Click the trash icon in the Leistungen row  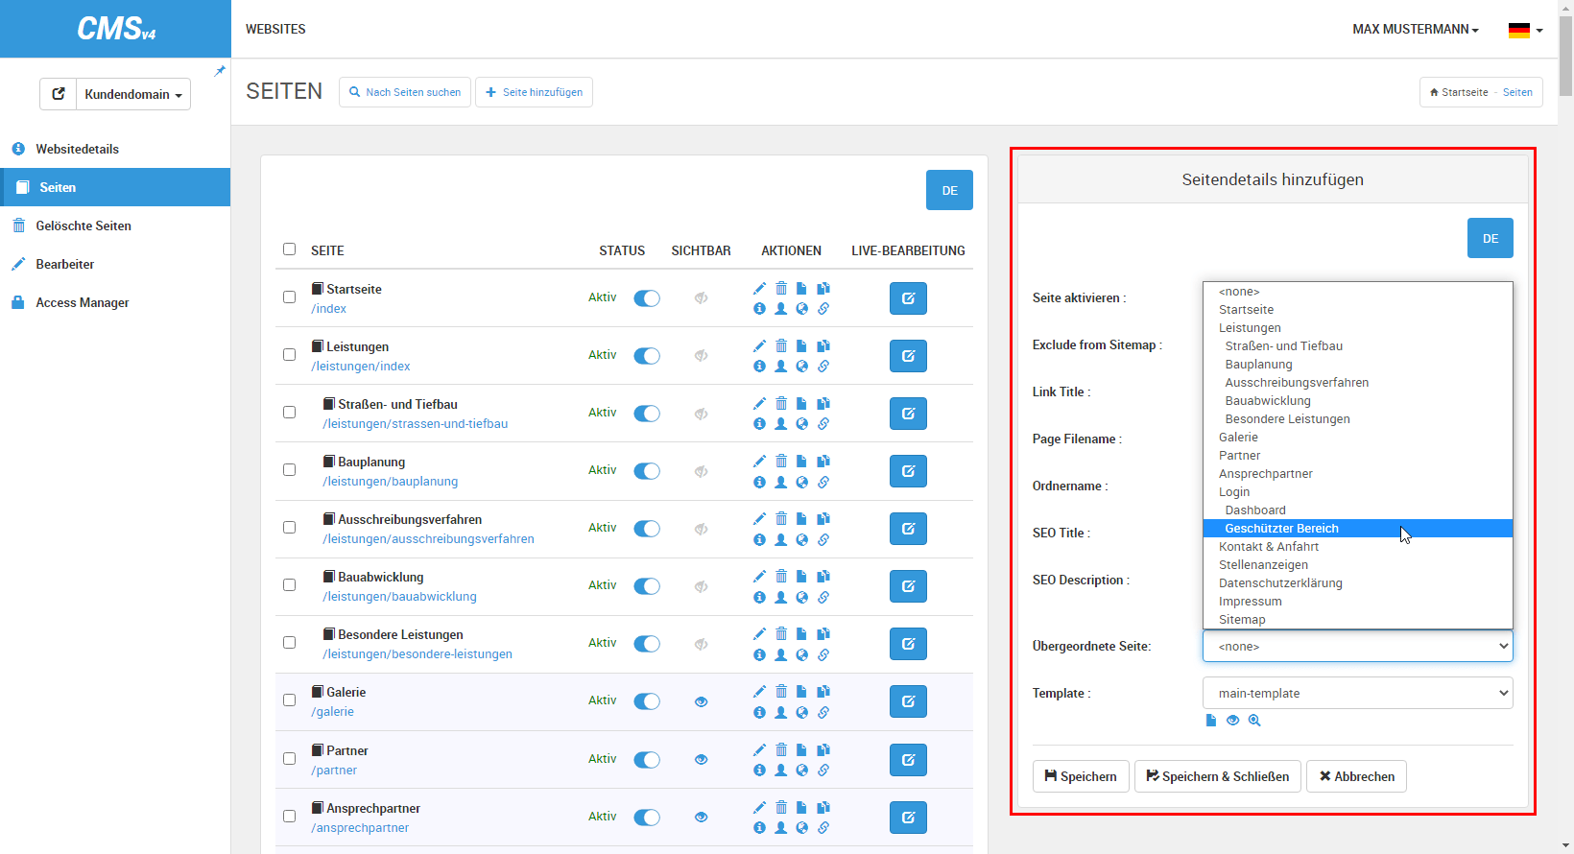(x=781, y=345)
